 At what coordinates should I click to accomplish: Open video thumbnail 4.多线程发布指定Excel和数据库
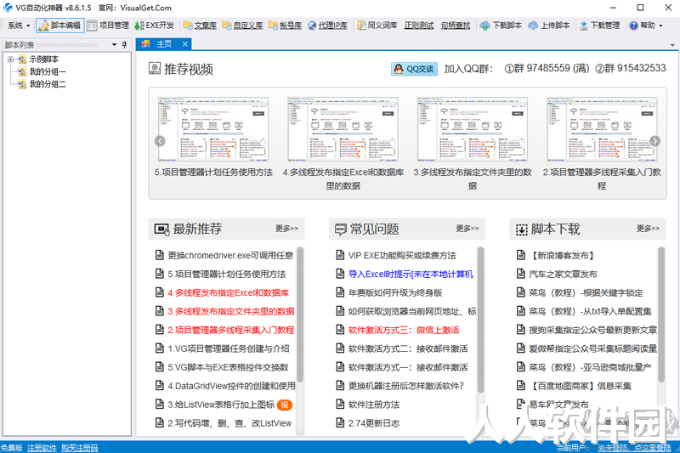(343, 129)
